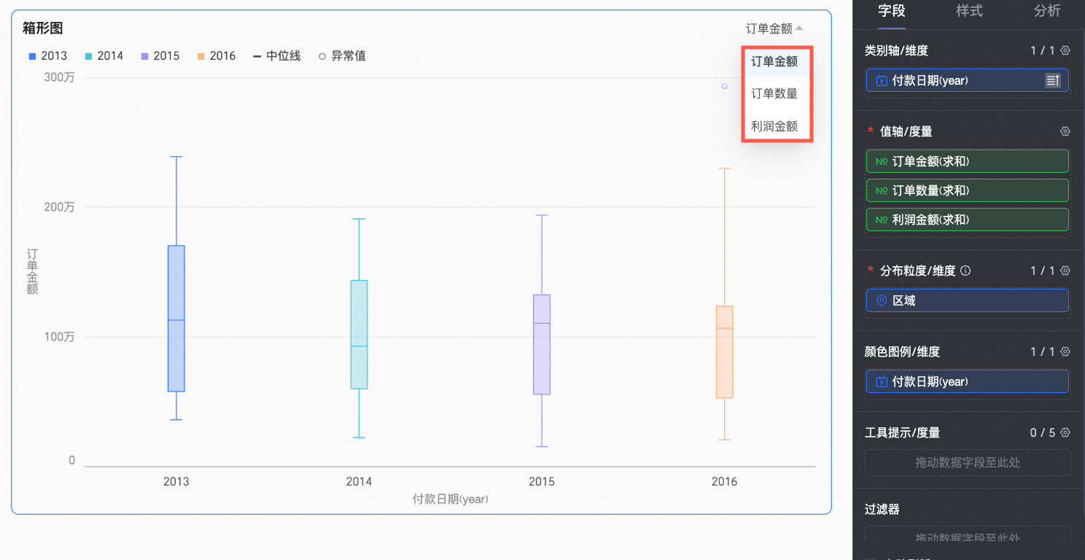
Task: Select the 付款日期(year) field under 颜色图例/维度
Action: coord(967,381)
